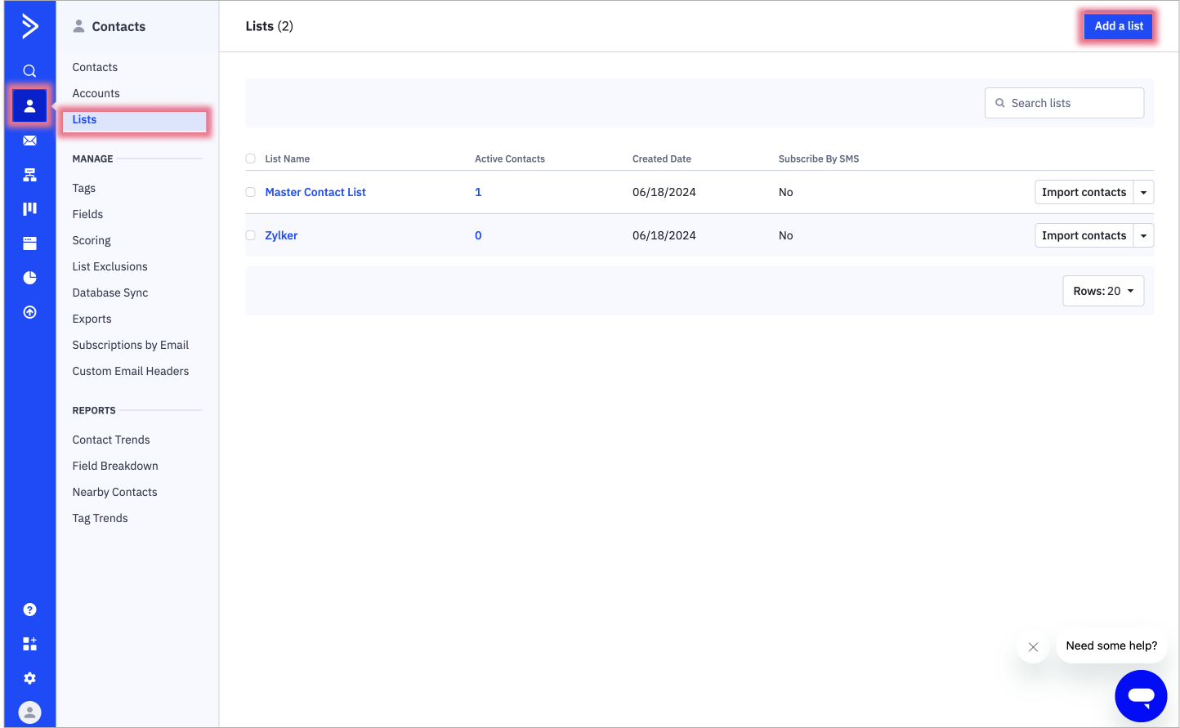Viewport: 1180px width, 728px height.
Task: Open Subscriptions by Email
Action: [x=130, y=345]
